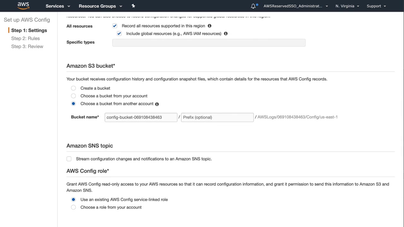
Task: Uncheck Record all resources supported in this region
Action: pos(115,26)
